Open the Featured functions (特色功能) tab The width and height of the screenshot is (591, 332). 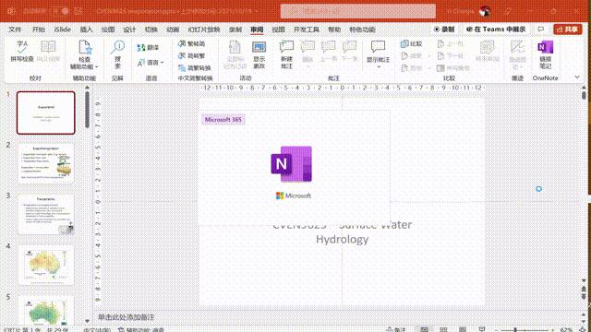(x=362, y=30)
